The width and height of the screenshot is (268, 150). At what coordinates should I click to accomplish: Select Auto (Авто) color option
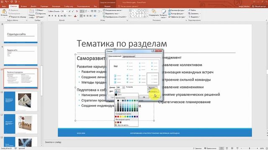click(x=126, y=95)
